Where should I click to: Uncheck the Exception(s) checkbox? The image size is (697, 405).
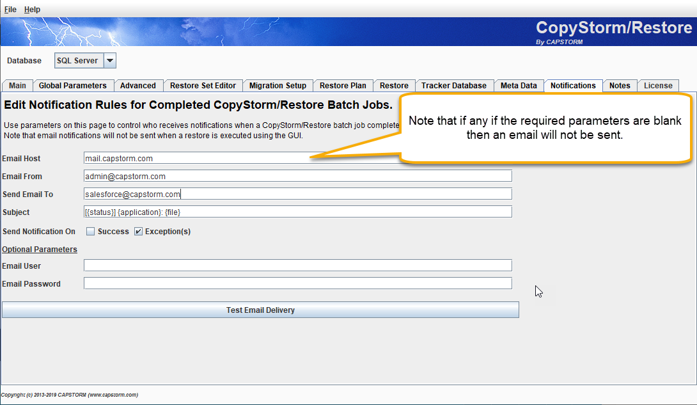tap(139, 231)
